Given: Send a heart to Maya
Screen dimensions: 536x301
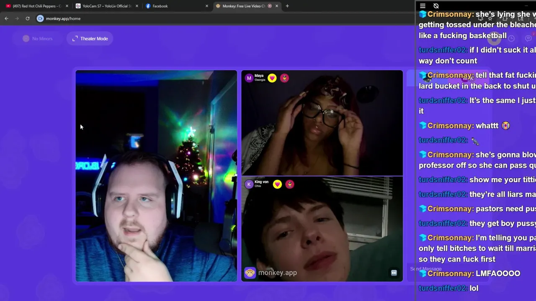Looking at the screenshot, I should 272,78.
